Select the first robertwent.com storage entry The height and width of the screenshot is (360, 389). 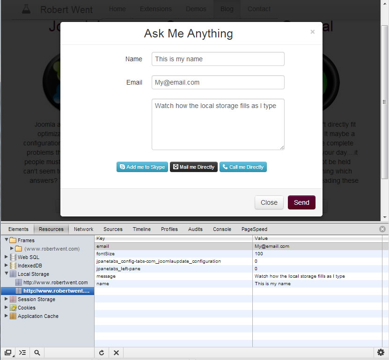(x=55, y=282)
